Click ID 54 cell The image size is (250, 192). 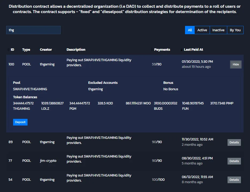(10, 179)
